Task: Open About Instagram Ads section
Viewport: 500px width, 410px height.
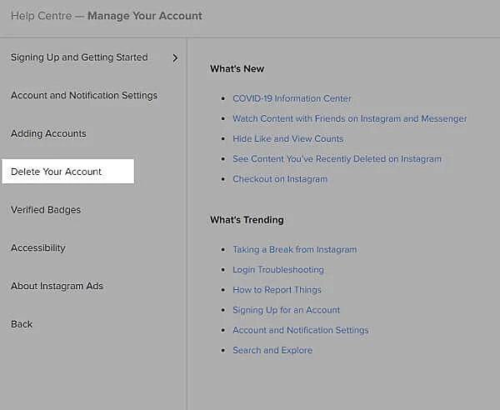Action: (57, 287)
